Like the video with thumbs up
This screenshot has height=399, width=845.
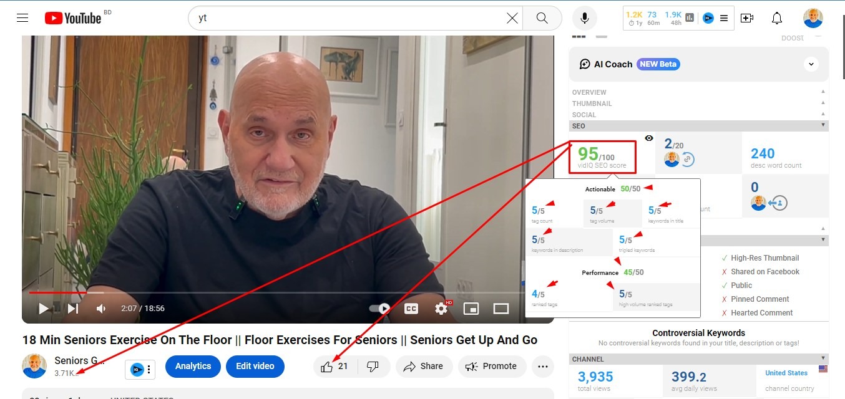coord(335,367)
